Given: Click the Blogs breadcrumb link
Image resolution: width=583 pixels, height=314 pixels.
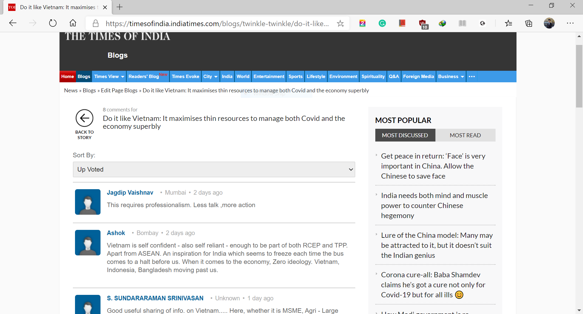Looking at the screenshot, I should point(89,90).
